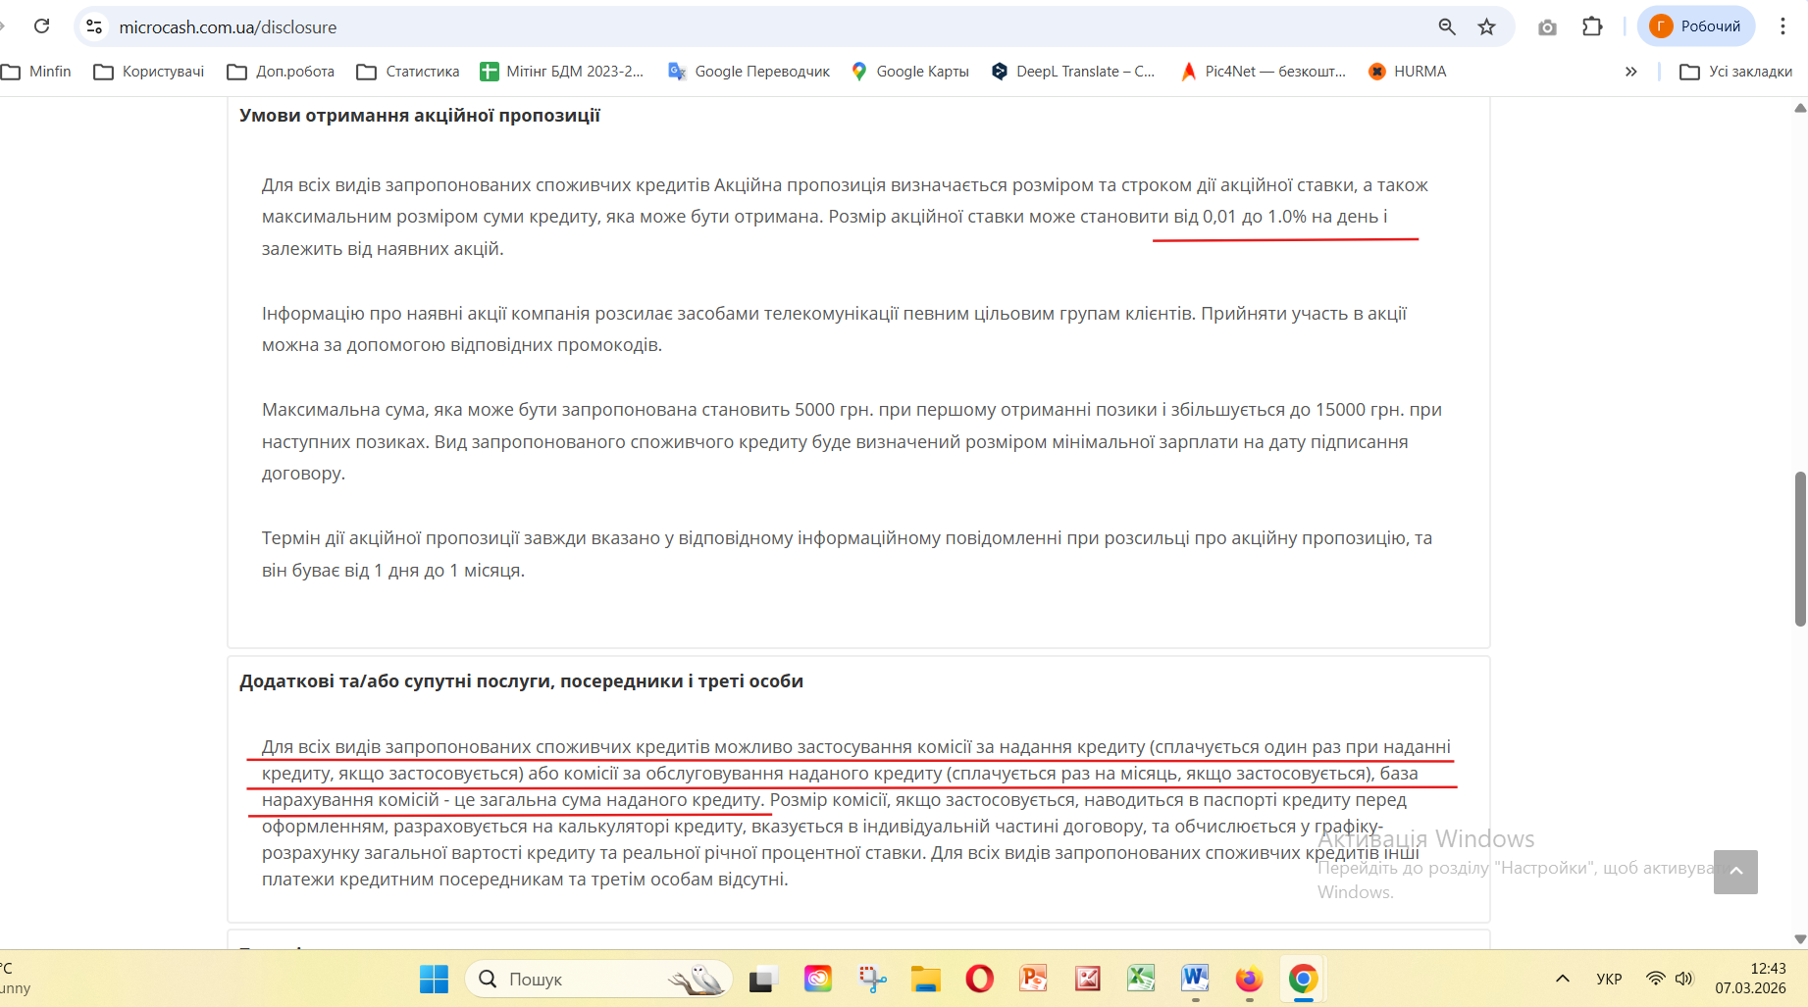1808x1007 pixels.
Task: Click heading 'Умови отримання акційної пропозиції'
Action: [x=420, y=116]
